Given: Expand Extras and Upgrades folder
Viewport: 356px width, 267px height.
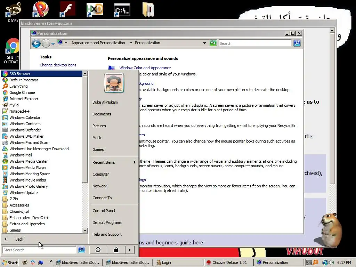Looking at the screenshot, I should 42,224.
